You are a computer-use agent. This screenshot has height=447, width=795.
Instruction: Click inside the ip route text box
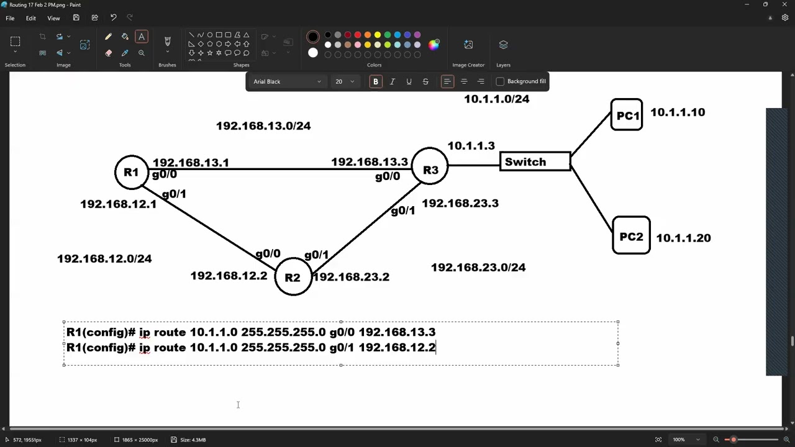point(341,343)
